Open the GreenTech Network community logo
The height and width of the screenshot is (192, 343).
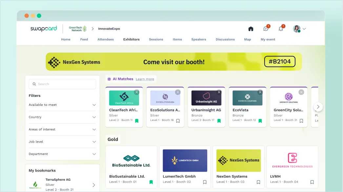pos(78,29)
